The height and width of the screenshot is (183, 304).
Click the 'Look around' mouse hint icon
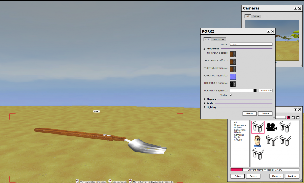pyautogui.click(x=110, y=181)
